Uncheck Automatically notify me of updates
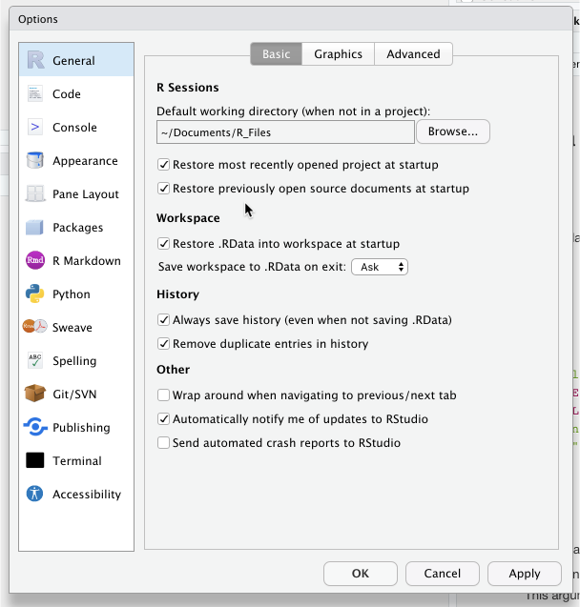 point(163,419)
